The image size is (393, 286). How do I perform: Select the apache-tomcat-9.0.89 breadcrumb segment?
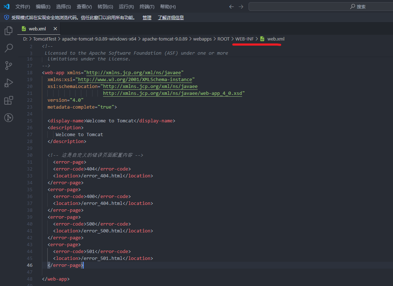[165, 39]
